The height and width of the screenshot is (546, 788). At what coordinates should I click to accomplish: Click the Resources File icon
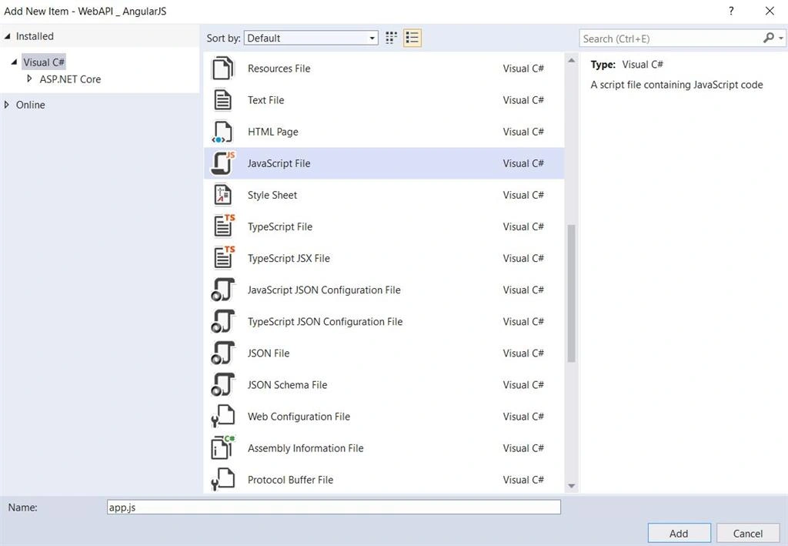point(222,69)
